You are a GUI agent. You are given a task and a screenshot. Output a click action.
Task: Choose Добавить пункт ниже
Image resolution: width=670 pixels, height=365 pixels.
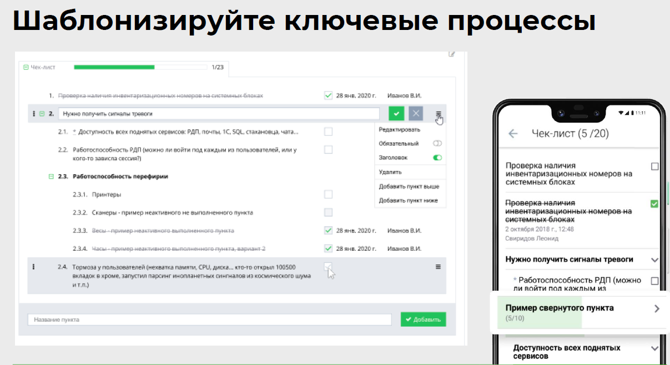[x=408, y=200]
